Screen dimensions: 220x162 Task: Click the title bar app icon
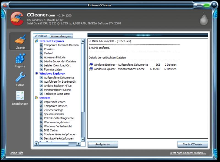click(x=5, y=5)
